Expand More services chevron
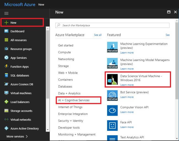Viewport: 179px width, 141px height. (27, 136)
